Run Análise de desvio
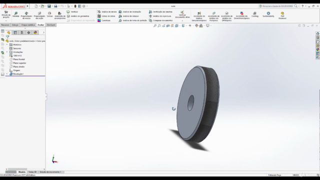Screen dimensions: 320x180 click(107, 12)
